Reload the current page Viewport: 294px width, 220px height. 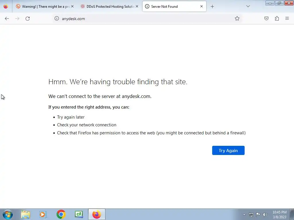(28, 19)
